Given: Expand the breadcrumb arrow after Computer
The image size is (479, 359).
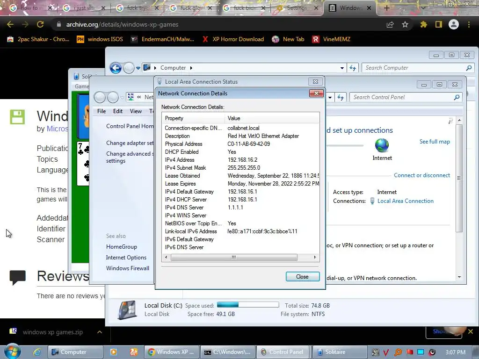Looking at the screenshot, I should [x=191, y=68].
